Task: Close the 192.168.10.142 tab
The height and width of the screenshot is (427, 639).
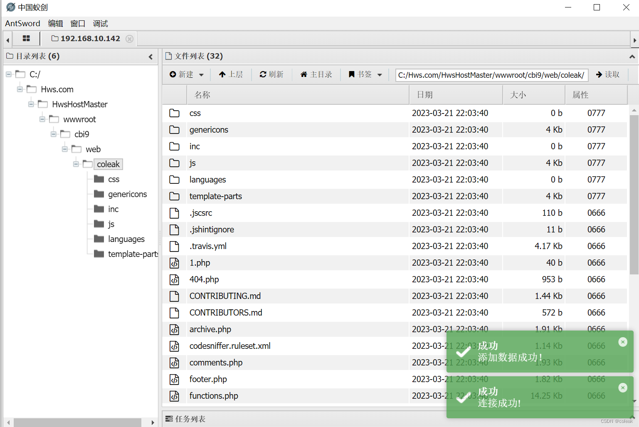Action: 129,38
